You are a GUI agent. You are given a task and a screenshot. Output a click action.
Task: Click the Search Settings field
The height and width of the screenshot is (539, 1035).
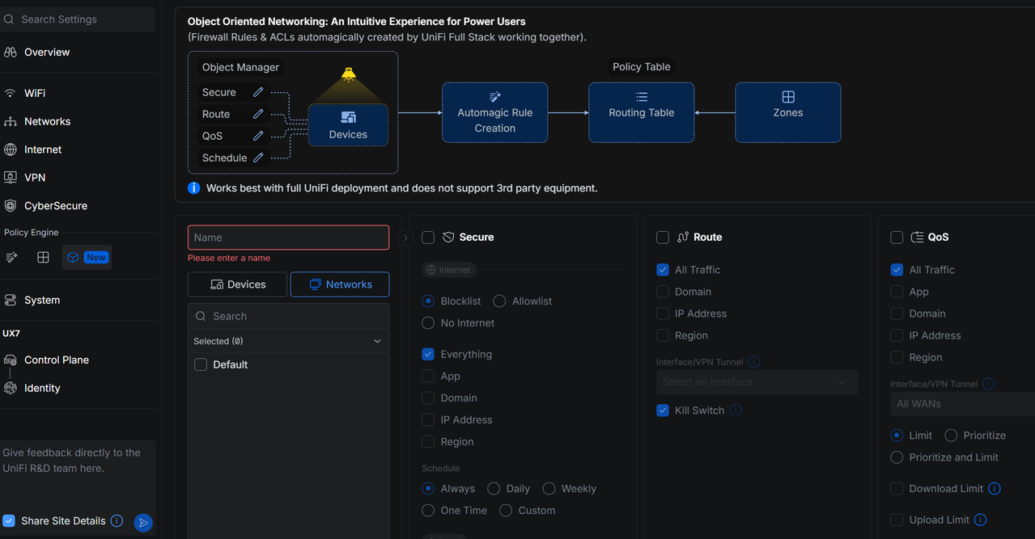point(78,19)
